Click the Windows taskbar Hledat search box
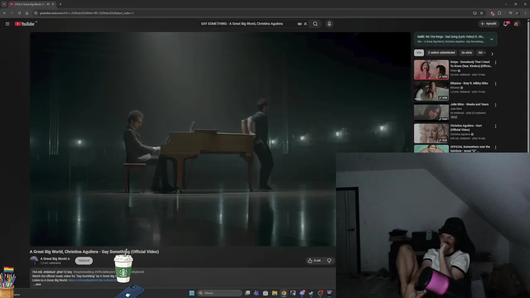 pyautogui.click(x=219, y=293)
